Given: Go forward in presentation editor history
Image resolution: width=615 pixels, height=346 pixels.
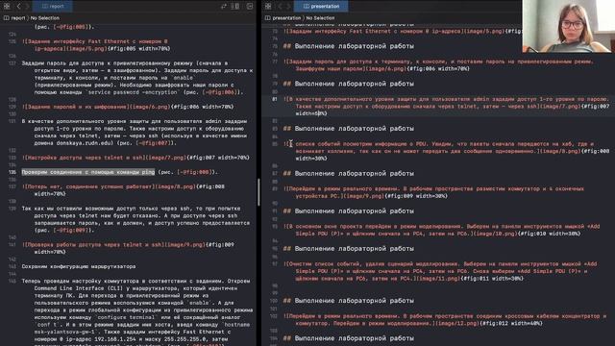Looking at the screenshot, I should pos(288,6).
